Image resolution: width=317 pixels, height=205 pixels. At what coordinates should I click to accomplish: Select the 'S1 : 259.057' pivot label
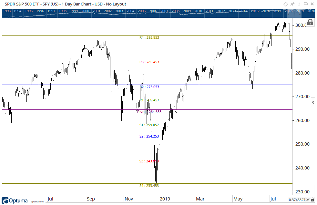(149, 125)
